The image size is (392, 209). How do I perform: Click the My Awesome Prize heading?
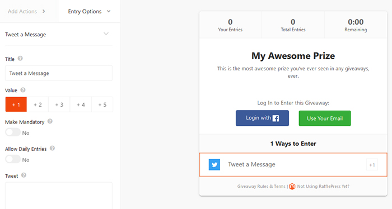[x=293, y=56]
